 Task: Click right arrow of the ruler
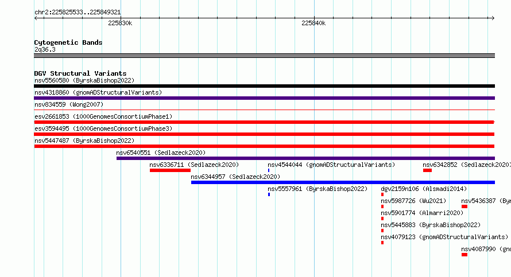(x=493, y=18)
